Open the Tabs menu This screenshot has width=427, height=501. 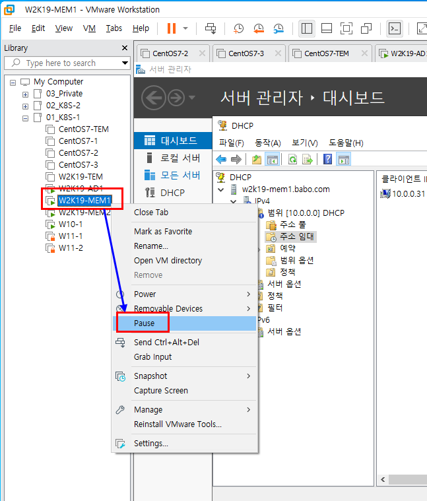[x=114, y=28]
